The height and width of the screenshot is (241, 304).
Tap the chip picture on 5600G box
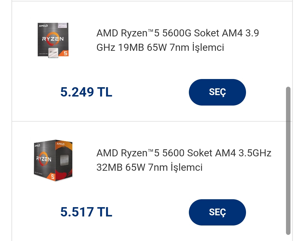pos(53,52)
